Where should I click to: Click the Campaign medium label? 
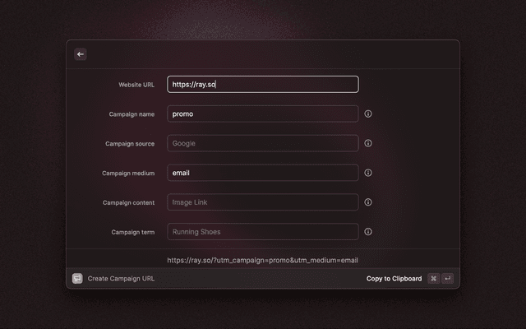pos(128,174)
